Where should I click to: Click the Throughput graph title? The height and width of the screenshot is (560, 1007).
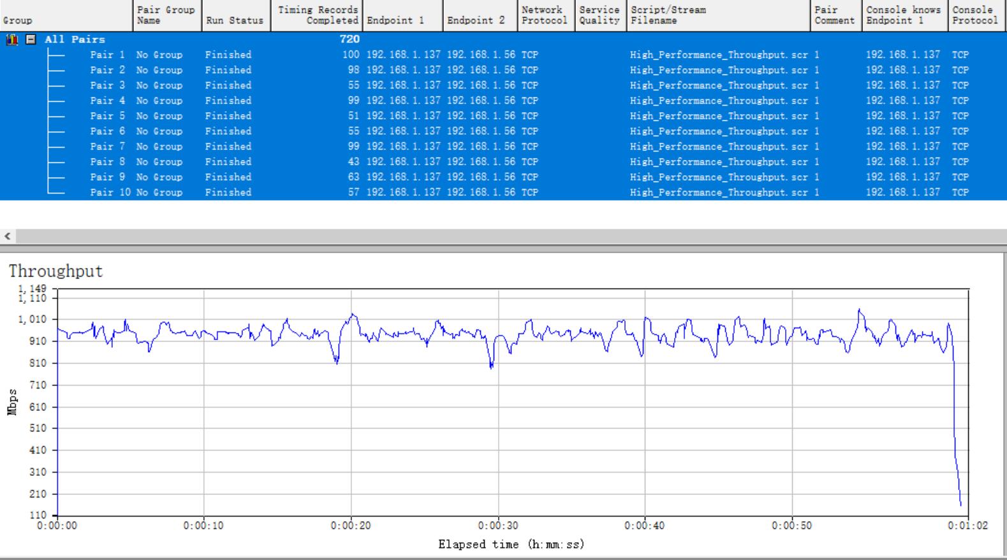(55, 271)
